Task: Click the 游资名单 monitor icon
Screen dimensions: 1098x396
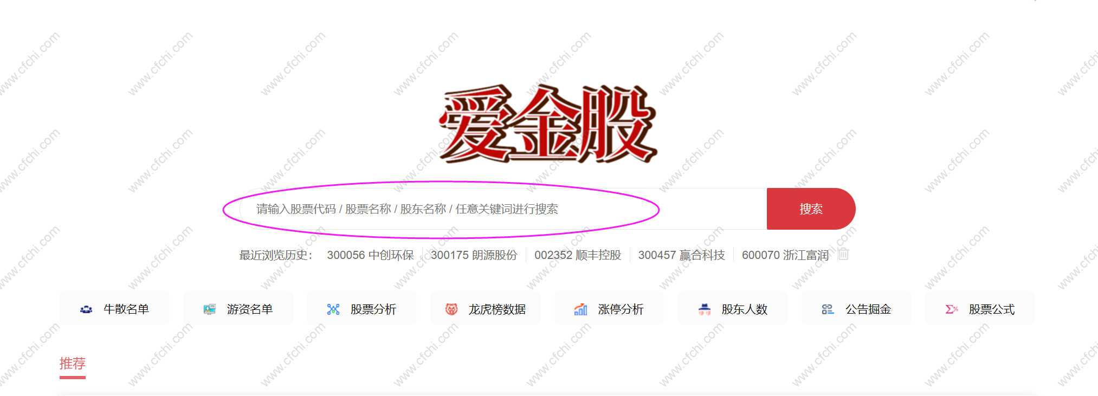Action: (x=210, y=309)
